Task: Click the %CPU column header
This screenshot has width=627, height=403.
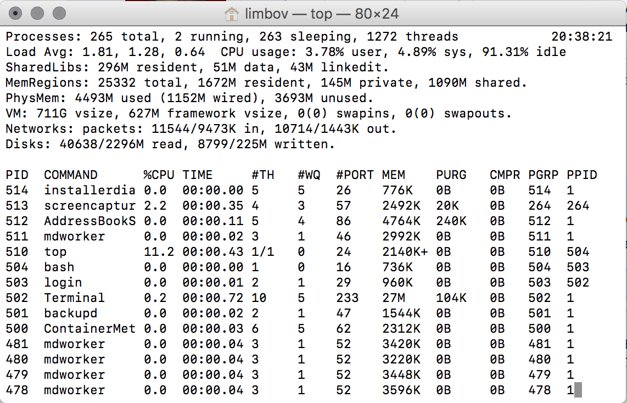Action: [x=159, y=175]
